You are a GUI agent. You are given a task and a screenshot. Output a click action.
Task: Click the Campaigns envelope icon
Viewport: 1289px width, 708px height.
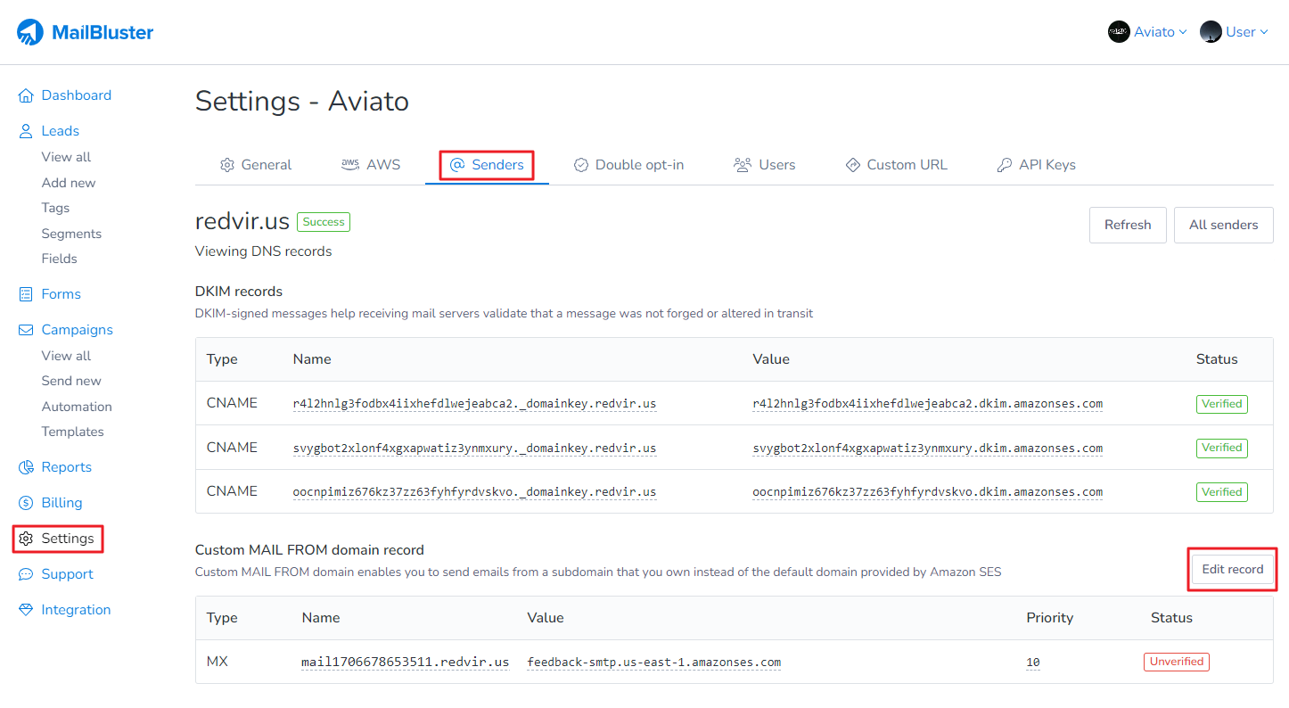pyautogui.click(x=26, y=330)
